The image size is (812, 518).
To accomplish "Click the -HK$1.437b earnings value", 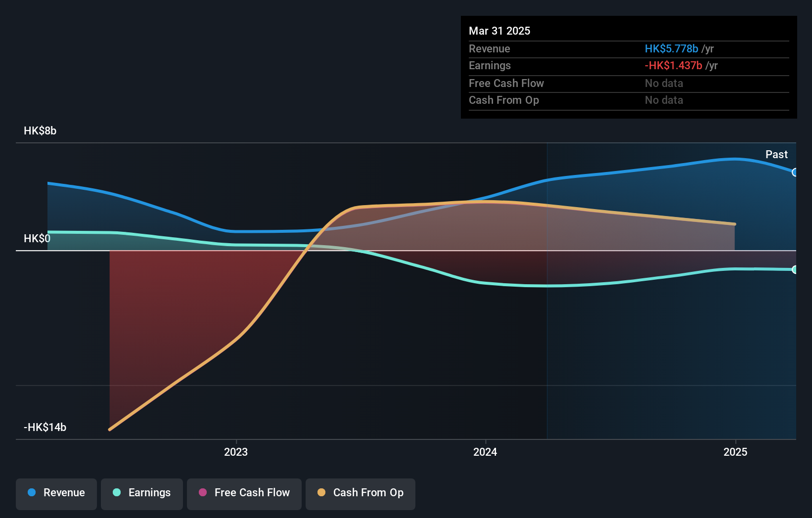I will (x=674, y=65).
